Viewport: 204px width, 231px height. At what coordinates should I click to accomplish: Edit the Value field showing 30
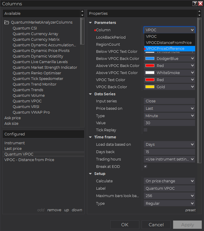(169, 123)
